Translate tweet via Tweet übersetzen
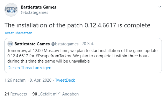This screenshot has width=166, height=101. 18,33
